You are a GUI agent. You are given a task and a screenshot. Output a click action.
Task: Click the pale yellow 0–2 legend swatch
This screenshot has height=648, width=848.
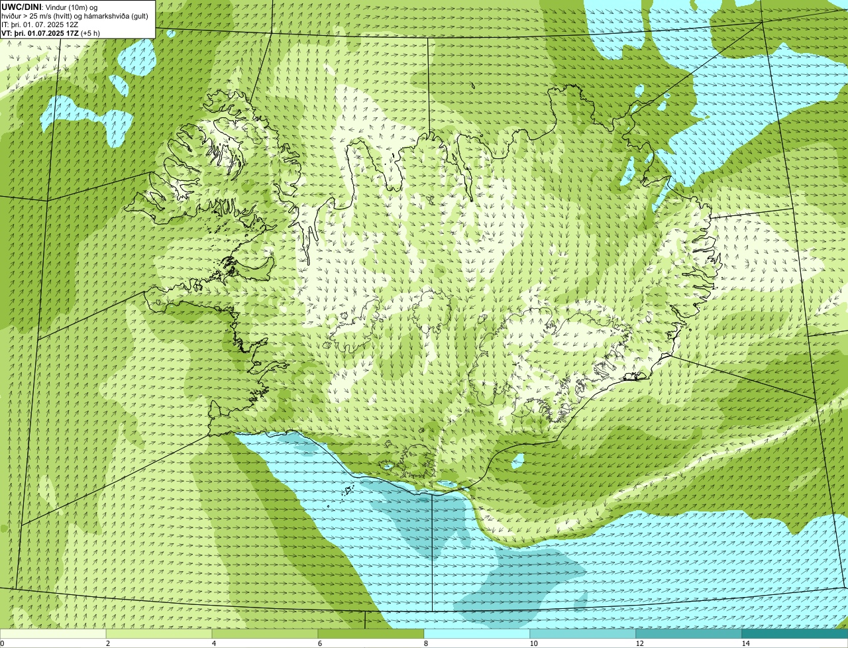53,634
